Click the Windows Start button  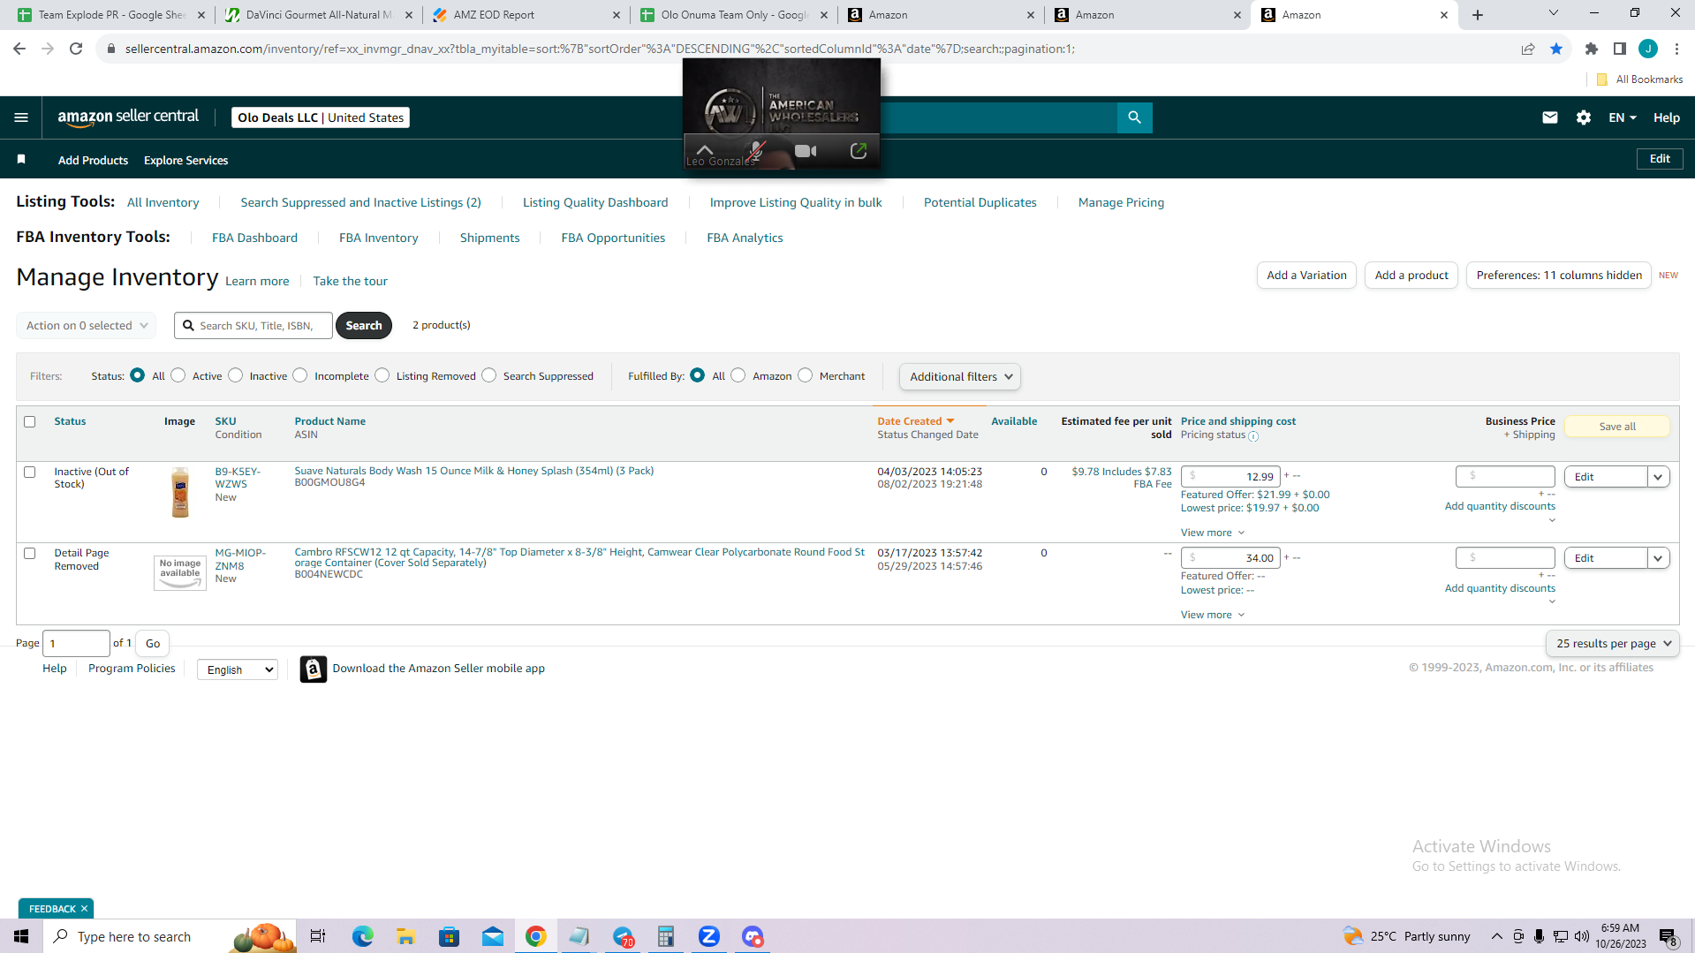[x=21, y=936]
